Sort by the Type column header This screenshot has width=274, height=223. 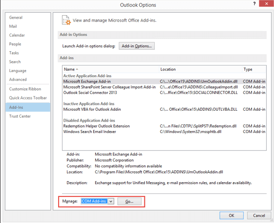pyautogui.click(x=254, y=69)
